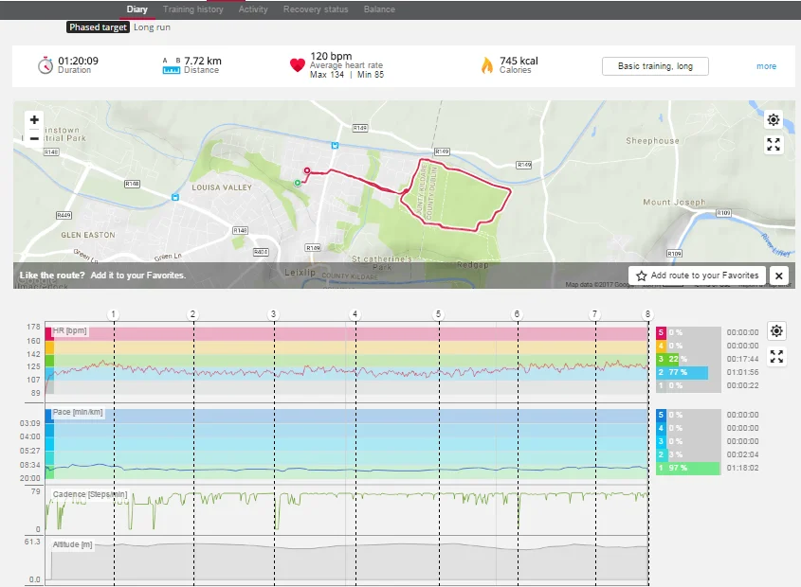
Task: Zoom out on the route map
Action: (x=34, y=138)
